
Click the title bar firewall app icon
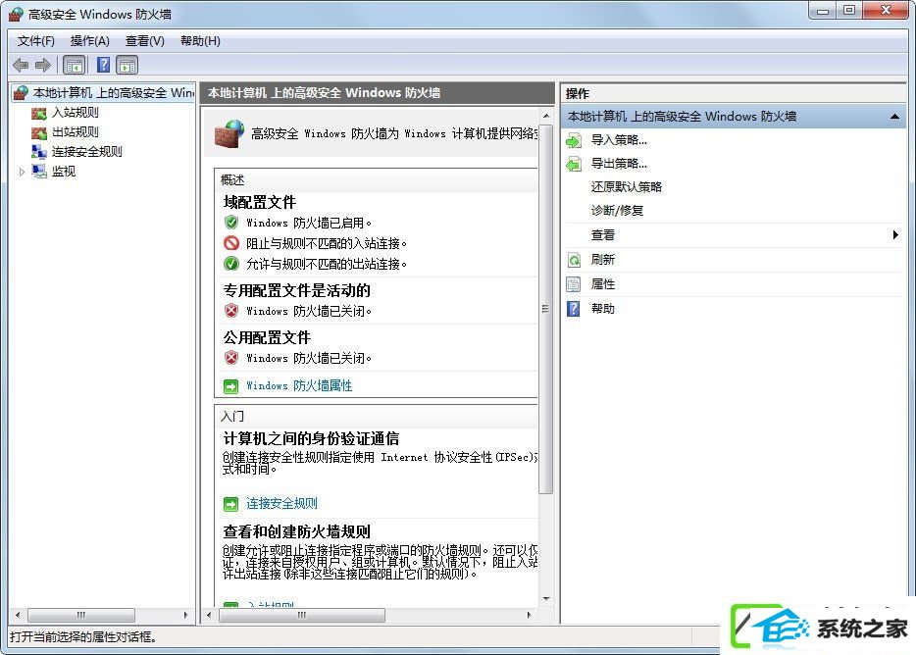17,14
